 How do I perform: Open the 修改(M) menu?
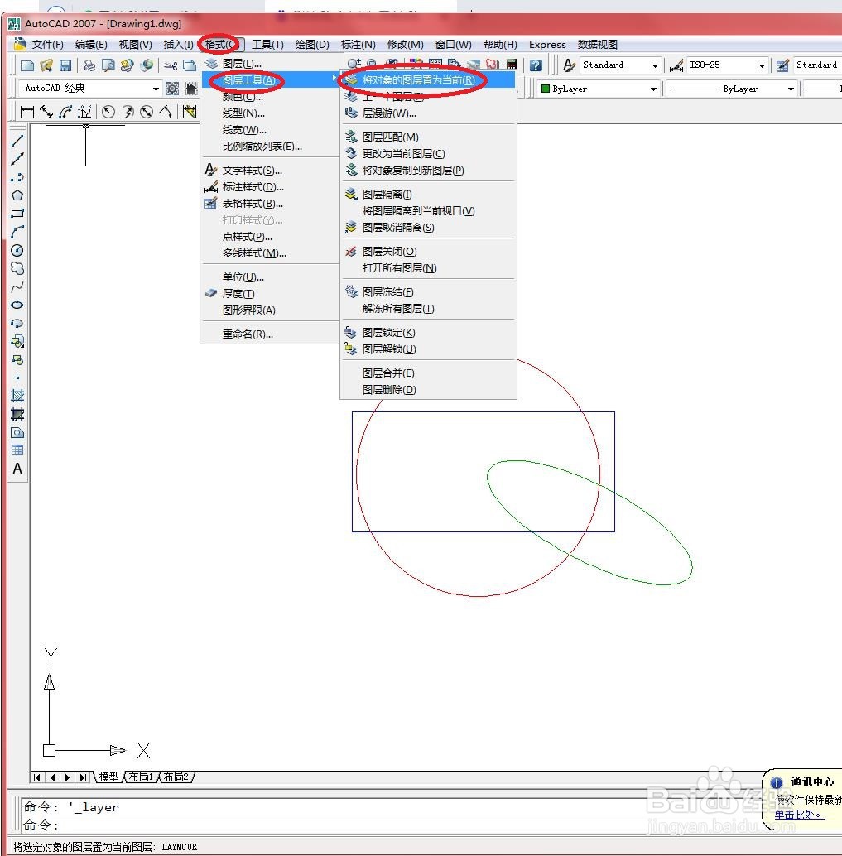coord(405,45)
